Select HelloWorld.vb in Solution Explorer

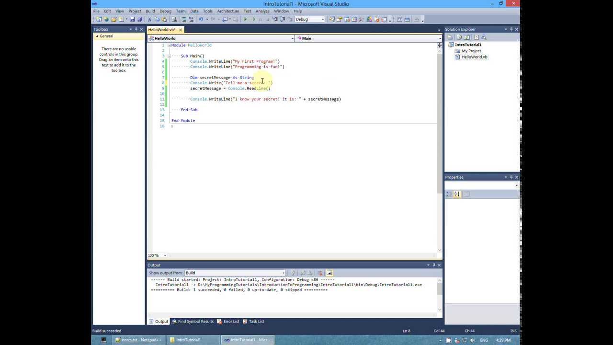coord(474,57)
